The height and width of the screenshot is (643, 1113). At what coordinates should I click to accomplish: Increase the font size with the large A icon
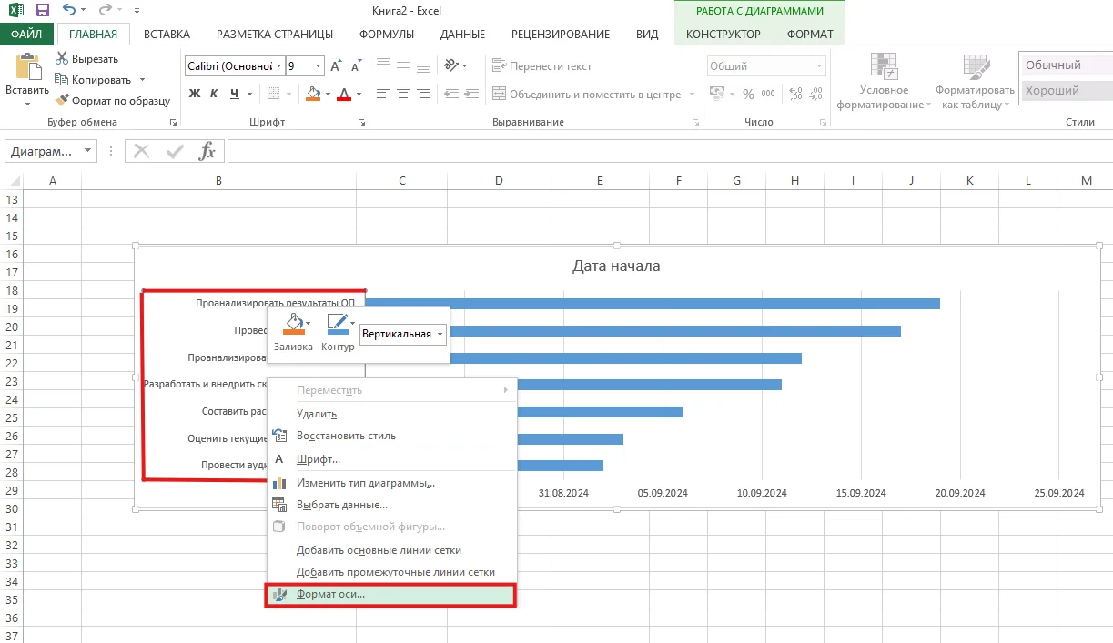point(336,66)
